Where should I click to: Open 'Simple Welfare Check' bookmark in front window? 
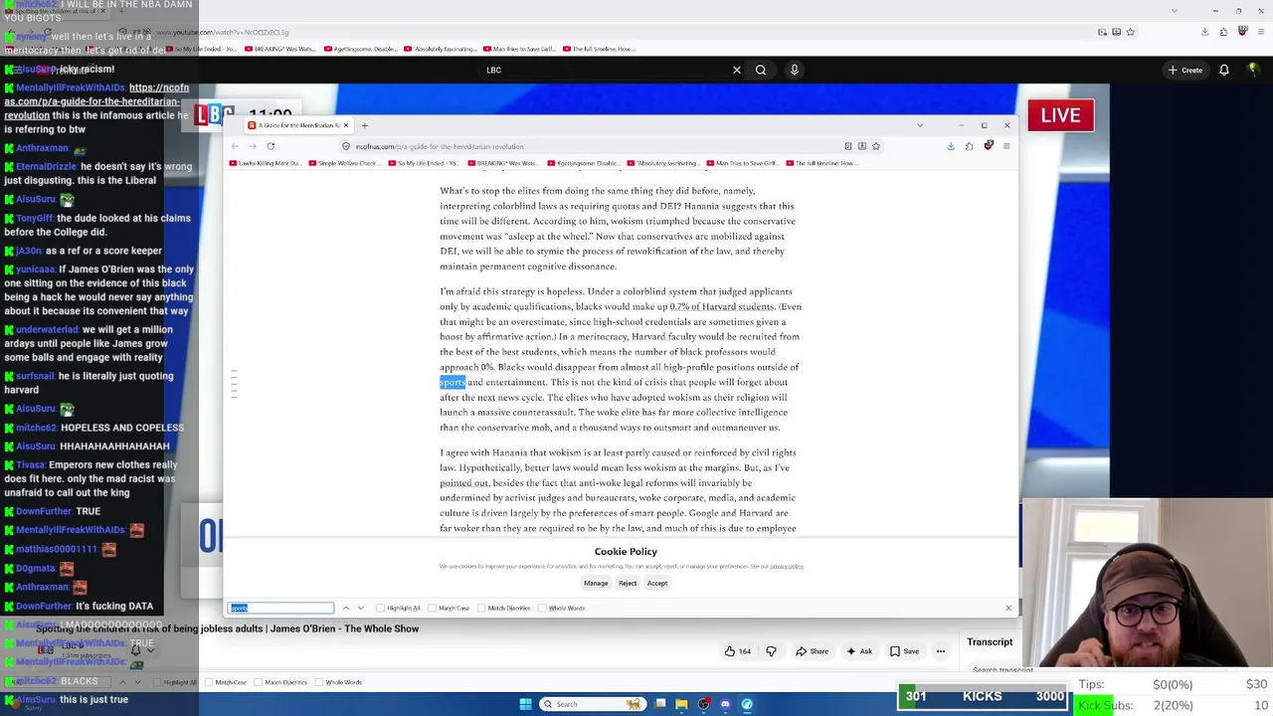(344, 163)
